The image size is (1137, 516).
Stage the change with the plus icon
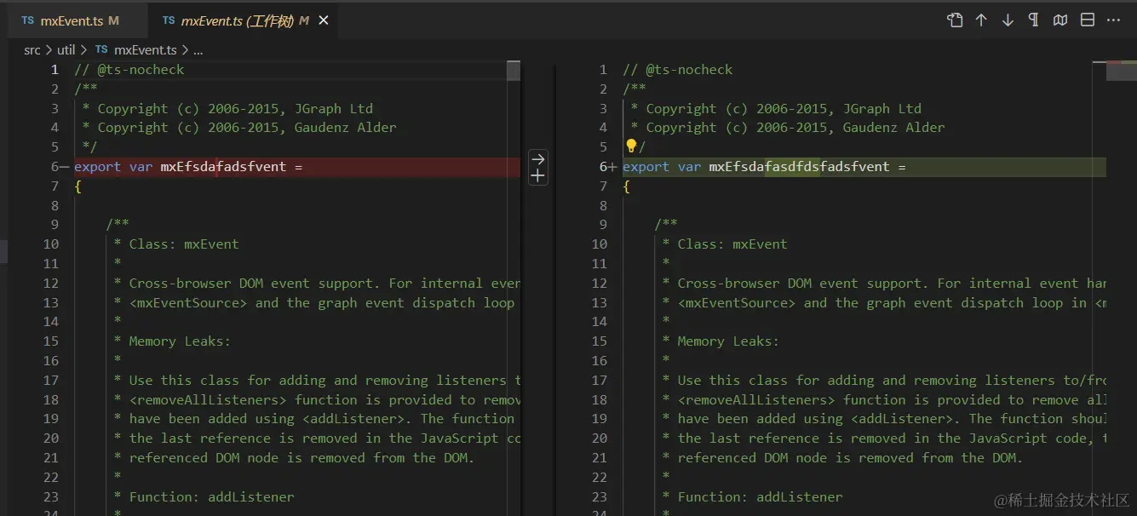point(537,175)
